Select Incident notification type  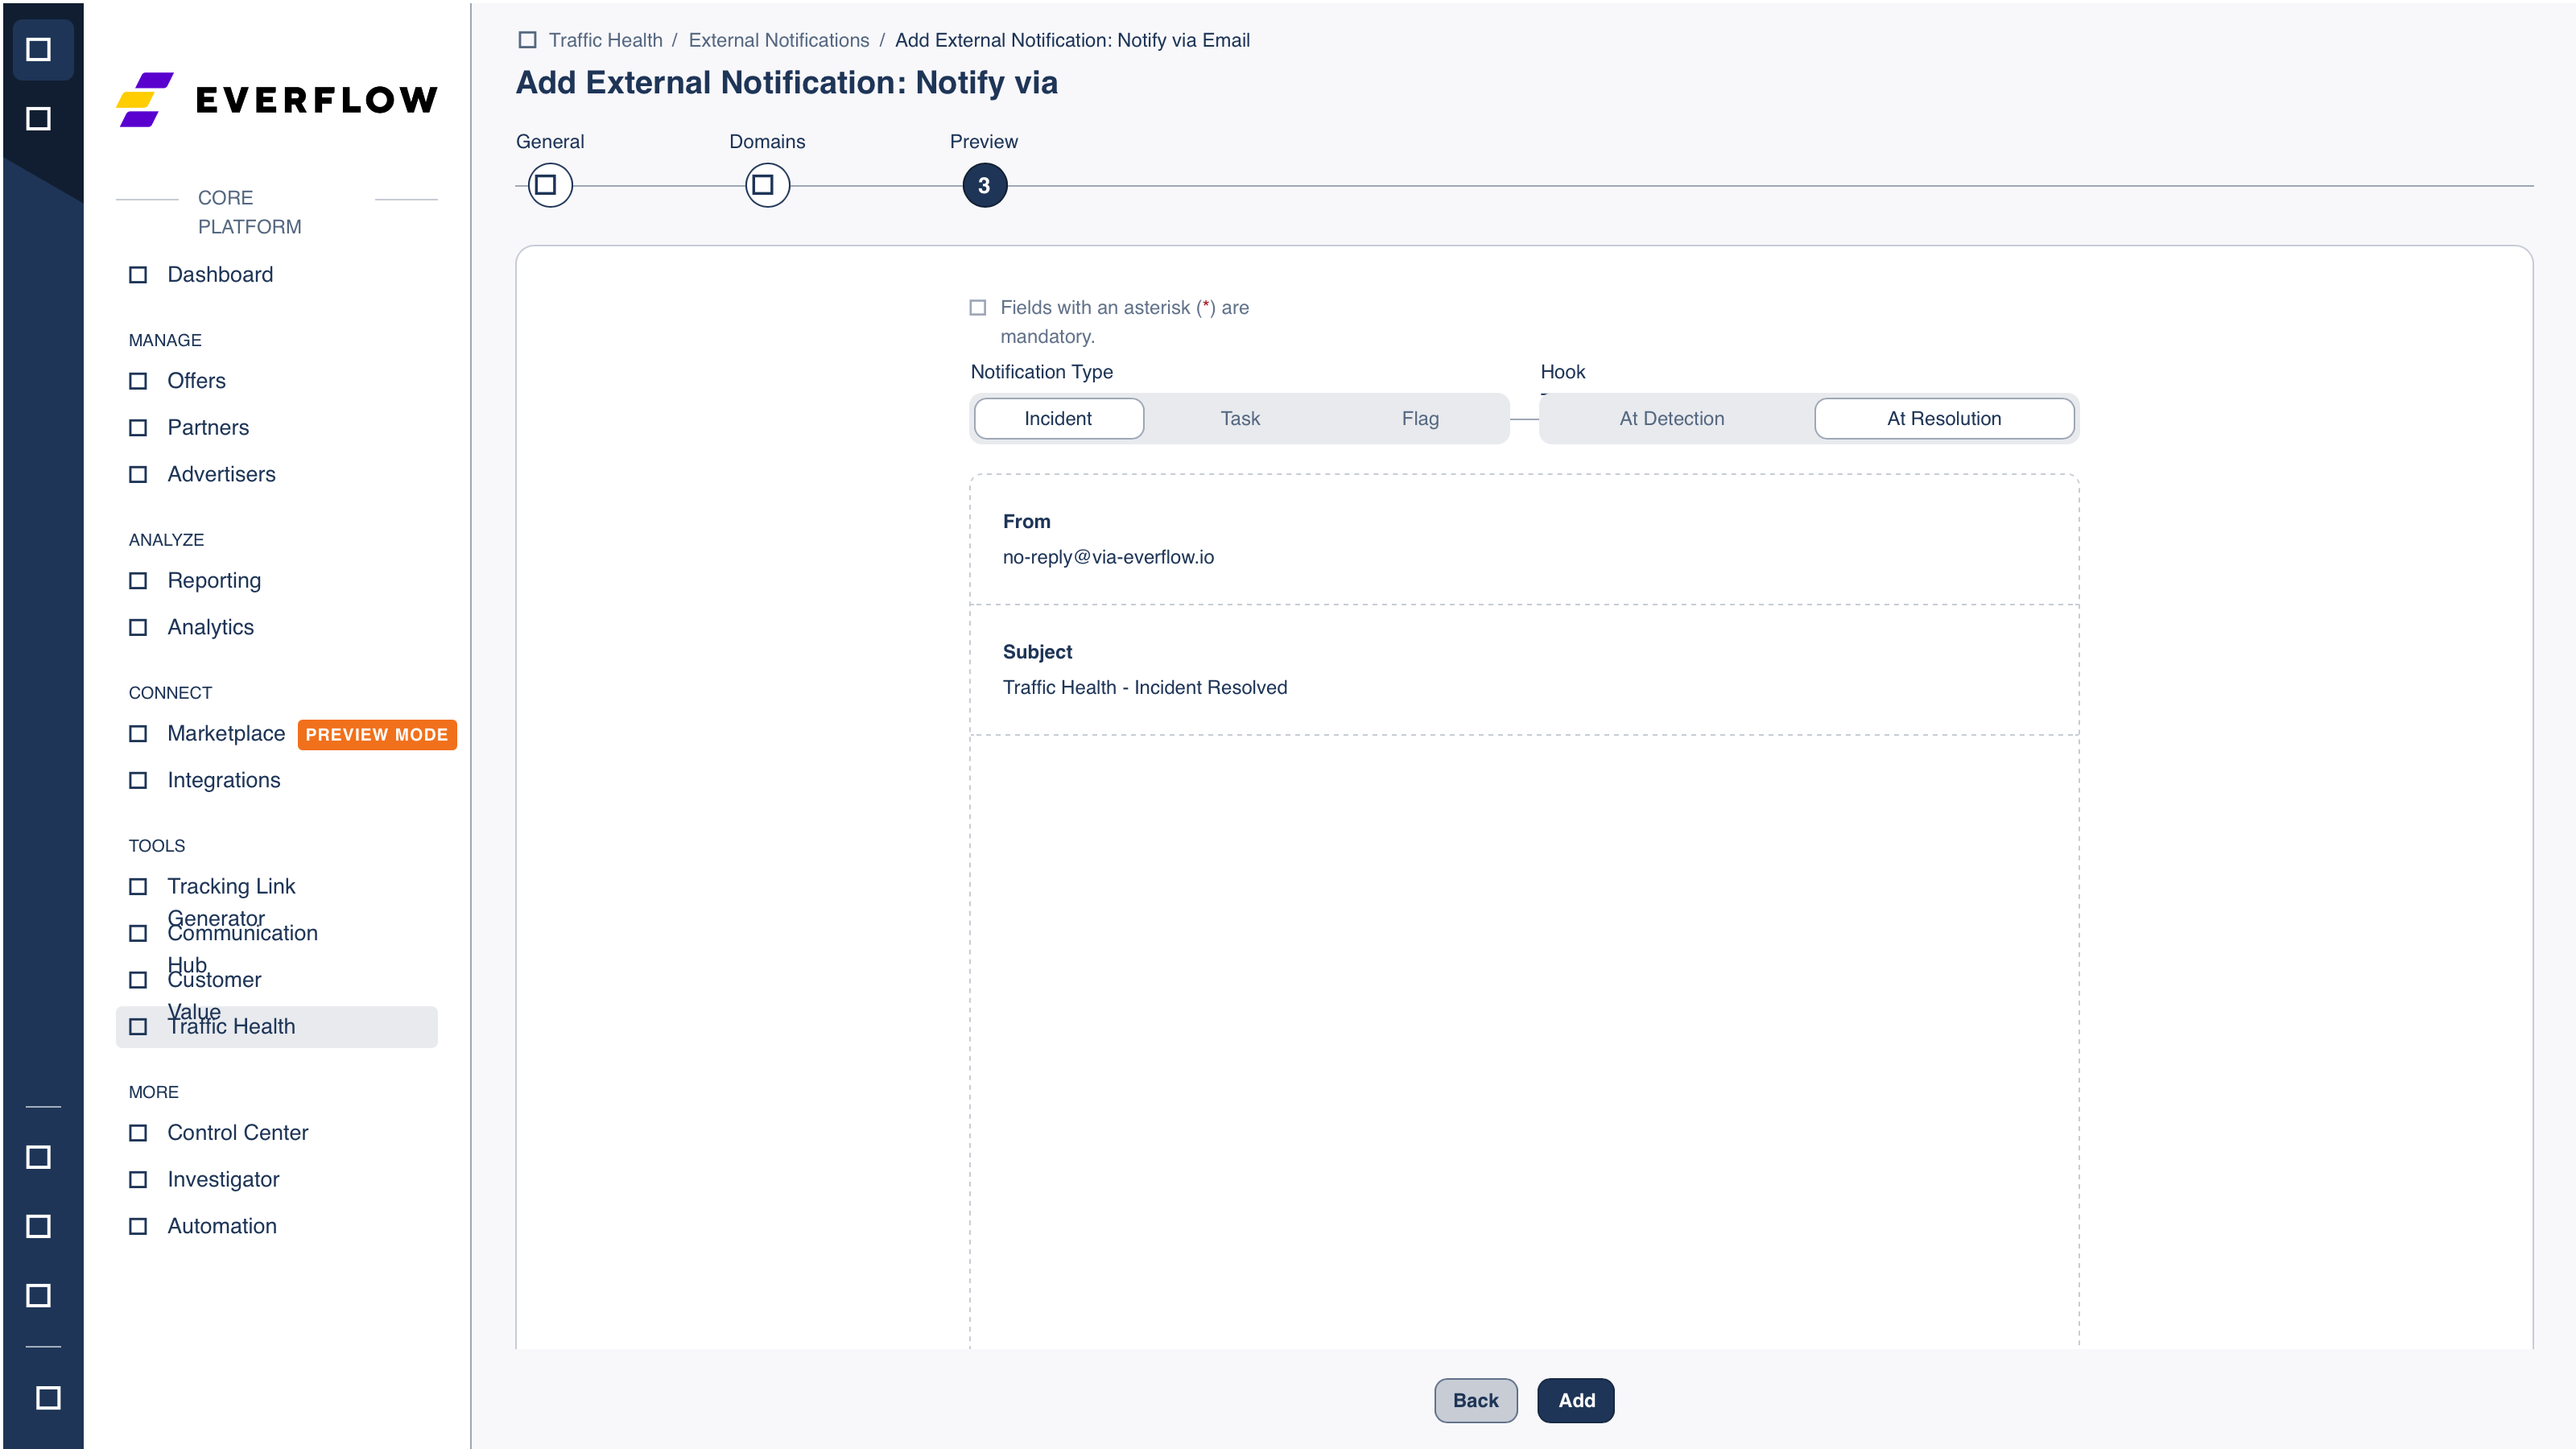(x=1058, y=418)
